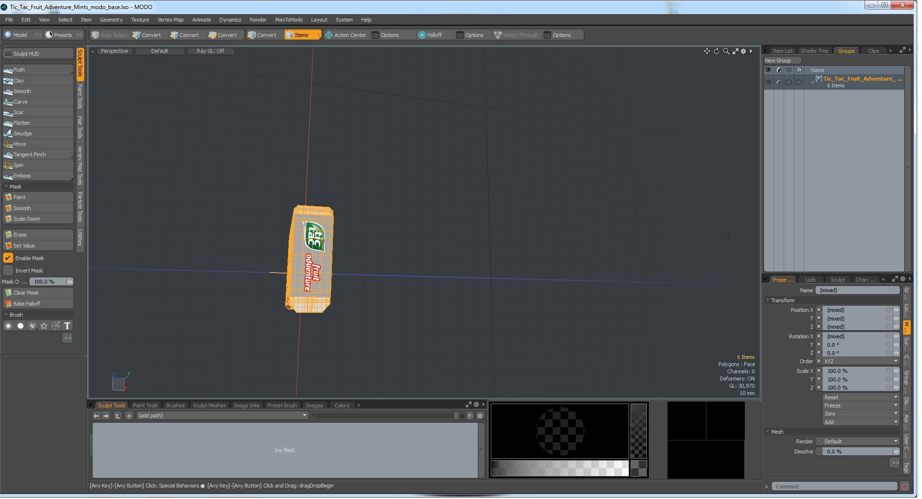The image size is (922, 499).
Task: Adjust the Dissolve 0.0 % slider
Action: point(861,452)
